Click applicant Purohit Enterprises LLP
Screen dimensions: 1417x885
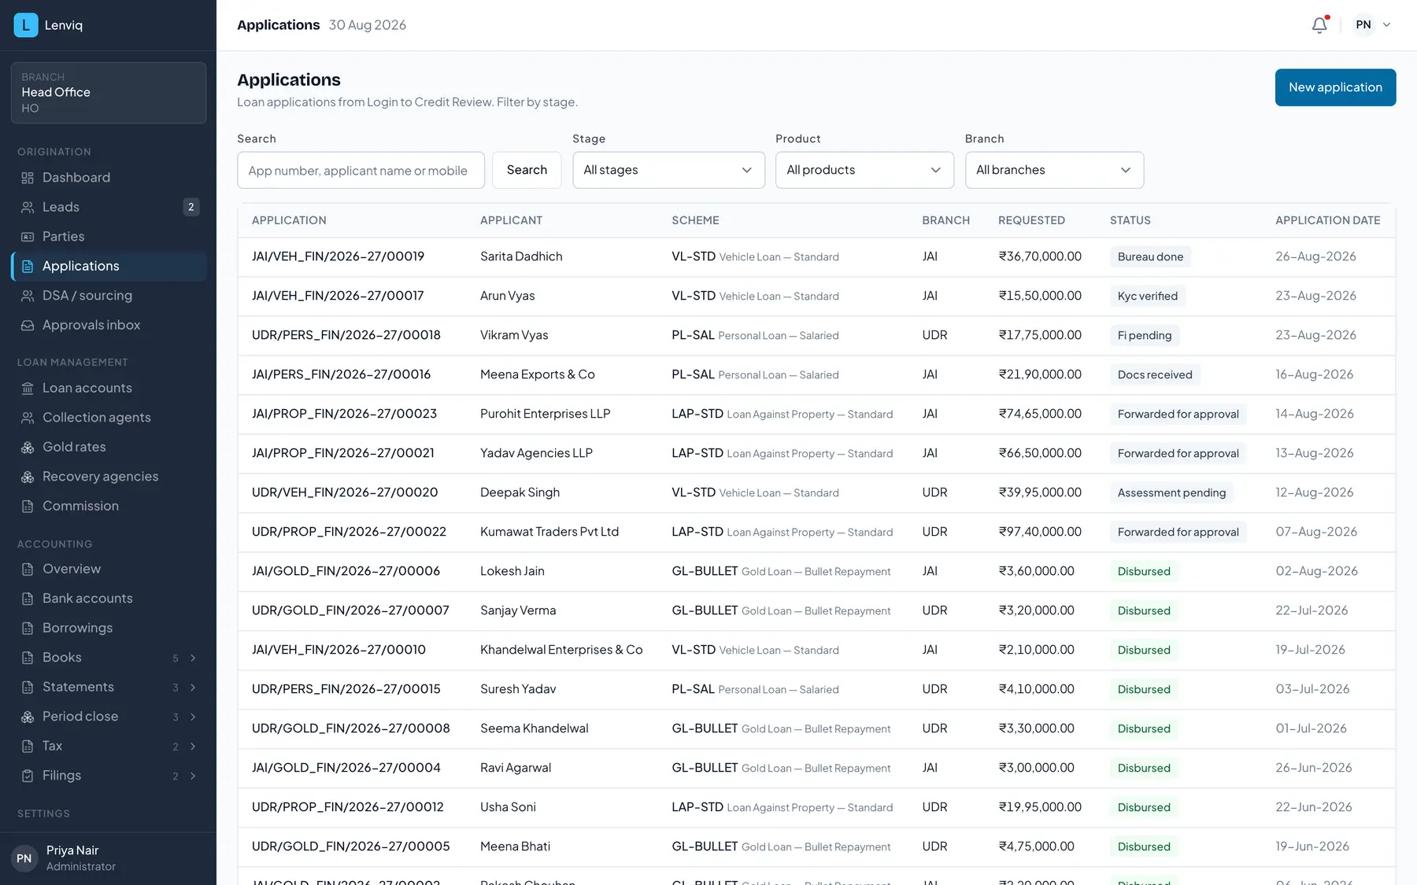coord(545,414)
